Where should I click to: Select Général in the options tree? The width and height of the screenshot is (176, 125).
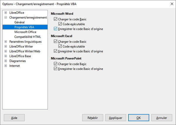(19, 22)
